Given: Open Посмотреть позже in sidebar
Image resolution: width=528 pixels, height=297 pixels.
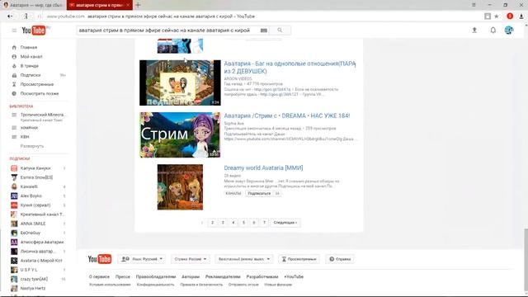Looking at the screenshot, I should pos(39,93).
